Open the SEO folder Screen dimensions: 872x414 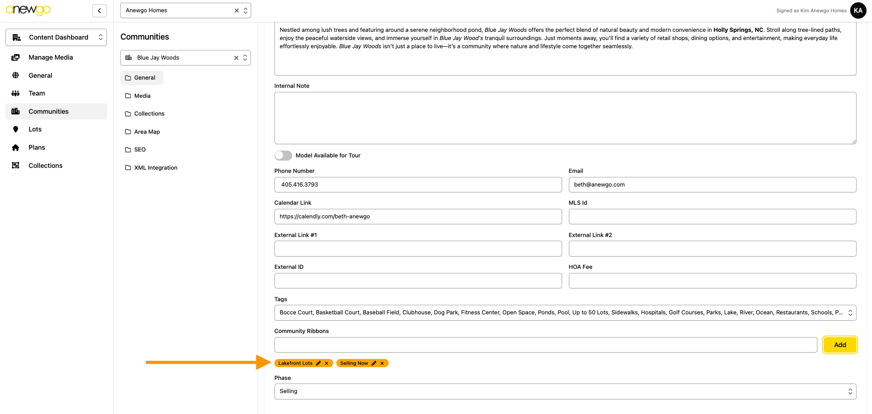pos(140,150)
